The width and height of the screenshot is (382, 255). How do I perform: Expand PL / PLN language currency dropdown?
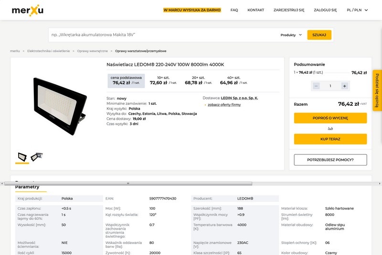coord(357,10)
